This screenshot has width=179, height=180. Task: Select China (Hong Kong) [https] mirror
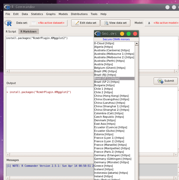111,96
